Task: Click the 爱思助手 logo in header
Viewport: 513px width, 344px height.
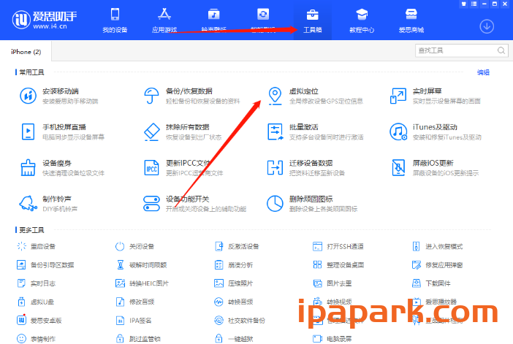Action: [x=45, y=20]
